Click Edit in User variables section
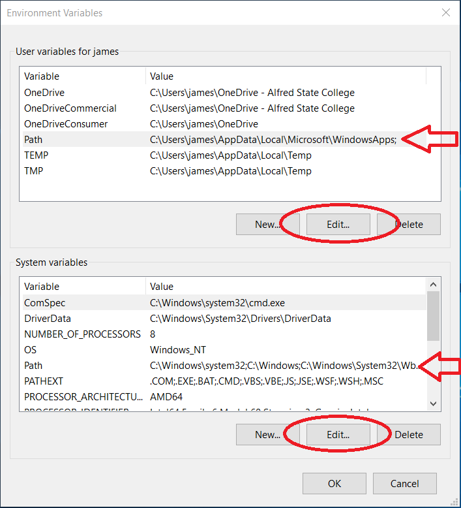This screenshot has height=508, width=461. coord(338,224)
